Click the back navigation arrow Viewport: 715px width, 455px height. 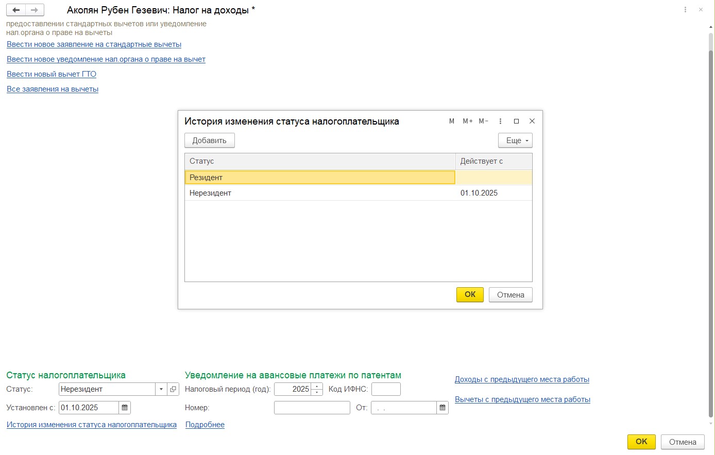pyautogui.click(x=16, y=10)
